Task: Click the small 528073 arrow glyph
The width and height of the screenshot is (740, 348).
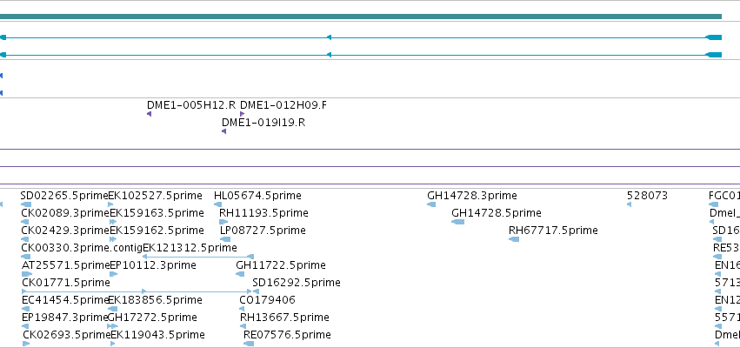Action: tap(629, 204)
